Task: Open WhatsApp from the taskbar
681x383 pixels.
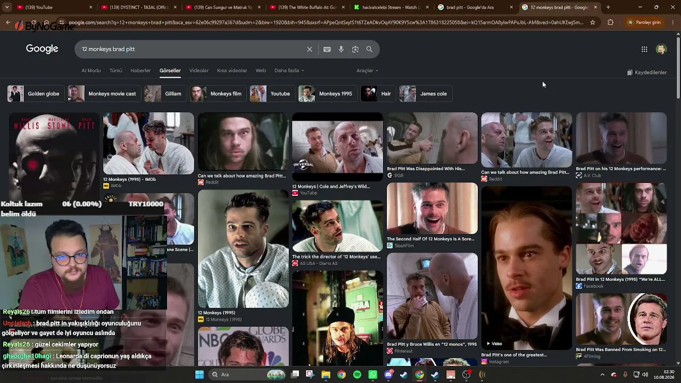Action: [372, 374]
